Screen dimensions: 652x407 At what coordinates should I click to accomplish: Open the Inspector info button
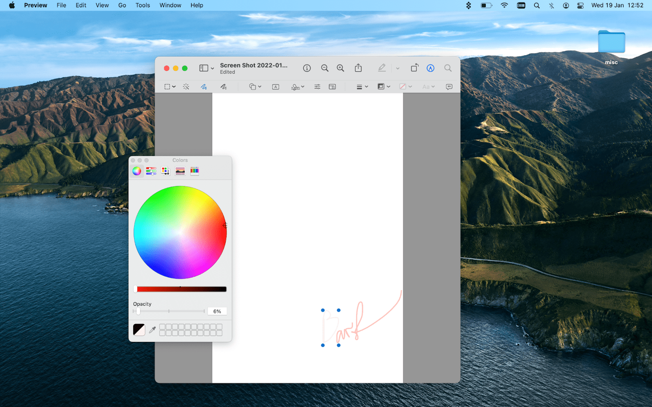[307, 68]
